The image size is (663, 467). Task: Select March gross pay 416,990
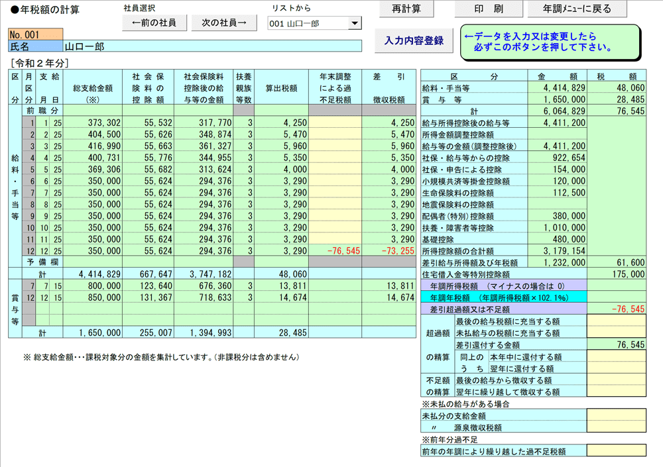(x=93, y=146)
